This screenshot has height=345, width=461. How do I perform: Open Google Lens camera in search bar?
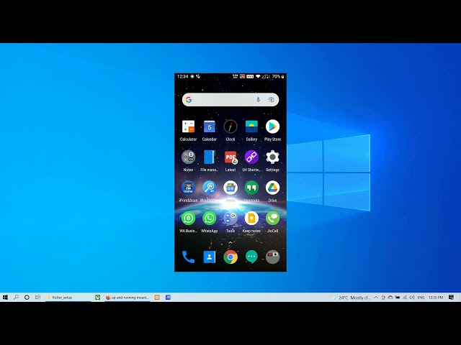coord(272,100)
